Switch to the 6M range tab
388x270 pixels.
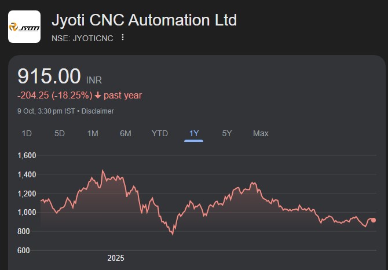(126, 133)
